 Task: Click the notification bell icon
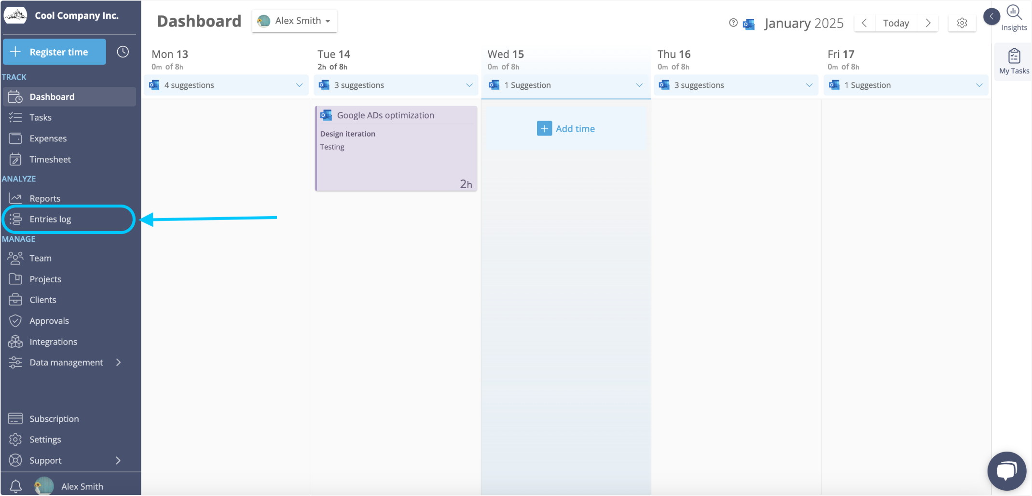15,486
